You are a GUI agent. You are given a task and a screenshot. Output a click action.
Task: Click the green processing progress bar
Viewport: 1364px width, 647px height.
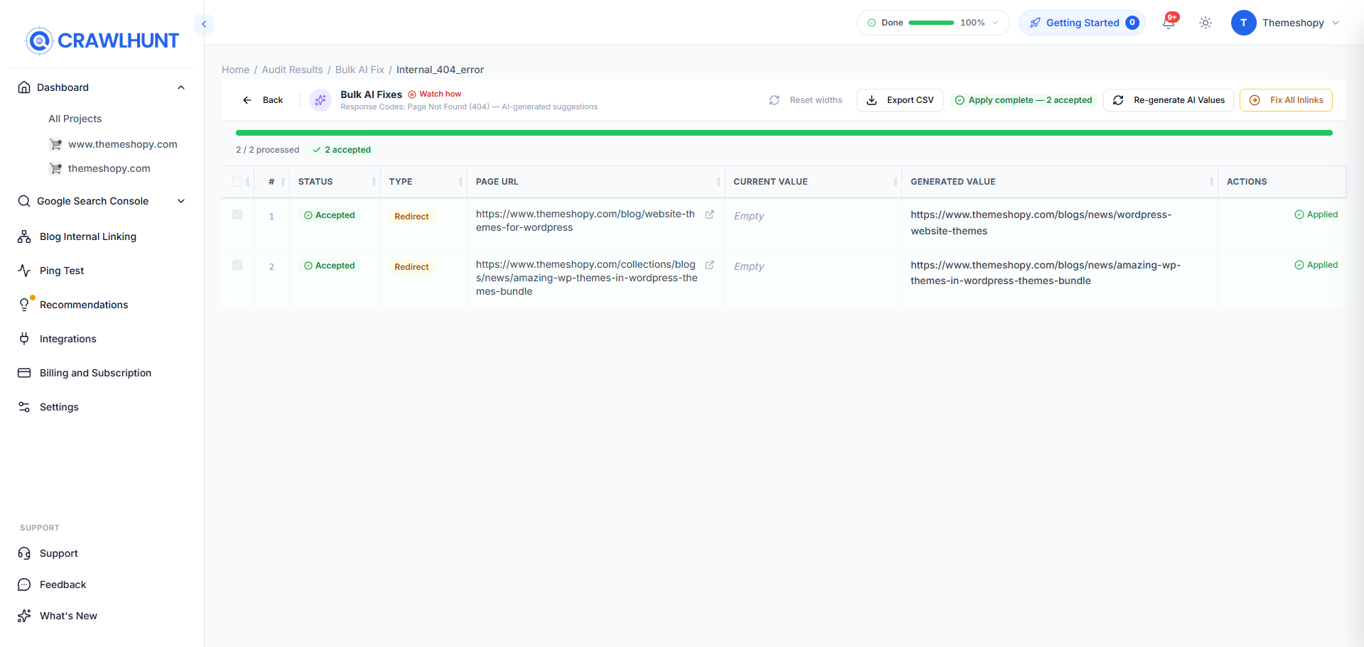784,133
